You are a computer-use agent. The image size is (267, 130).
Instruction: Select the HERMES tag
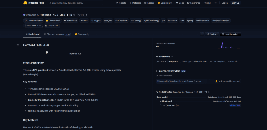pos(84,21)
